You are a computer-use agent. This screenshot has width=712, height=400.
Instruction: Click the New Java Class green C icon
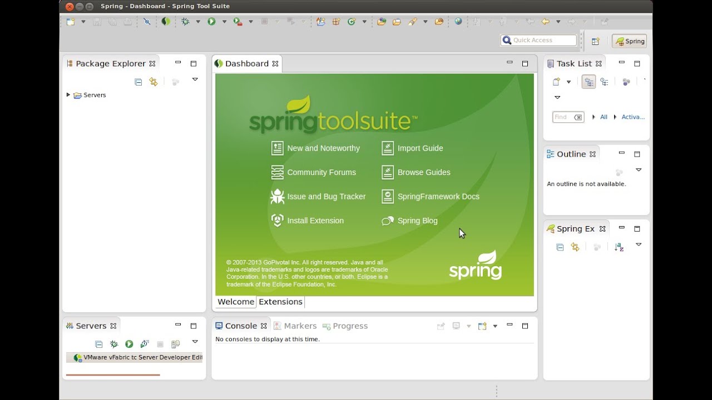(x=352, y=22)
